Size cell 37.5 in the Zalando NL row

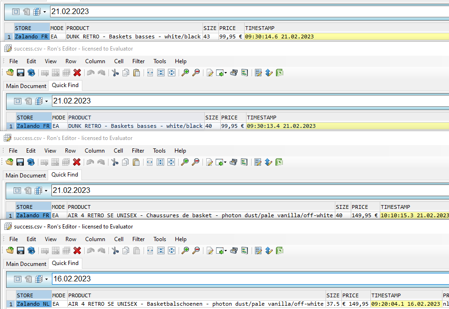click(x=333, y=304)
